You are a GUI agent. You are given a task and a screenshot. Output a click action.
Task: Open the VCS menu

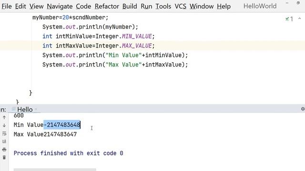pyautogui.click(x=180, y=6)
